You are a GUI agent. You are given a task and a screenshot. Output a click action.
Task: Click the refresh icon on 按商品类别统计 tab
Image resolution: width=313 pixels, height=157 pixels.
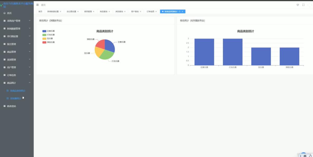[x=179, y=11]
